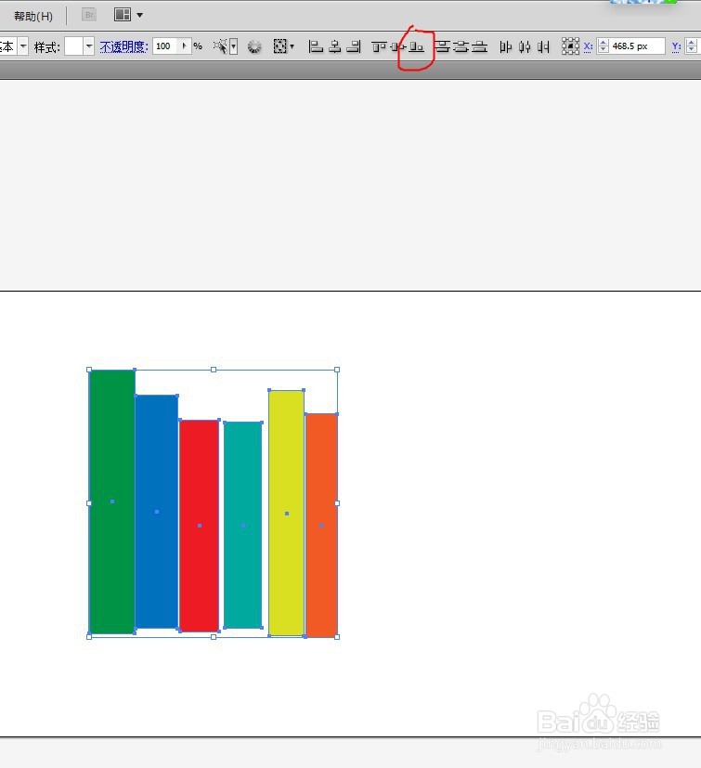Open the 帮助(H) help menu
The width and height of the screenshot is (701, 768).
(32, 16)
